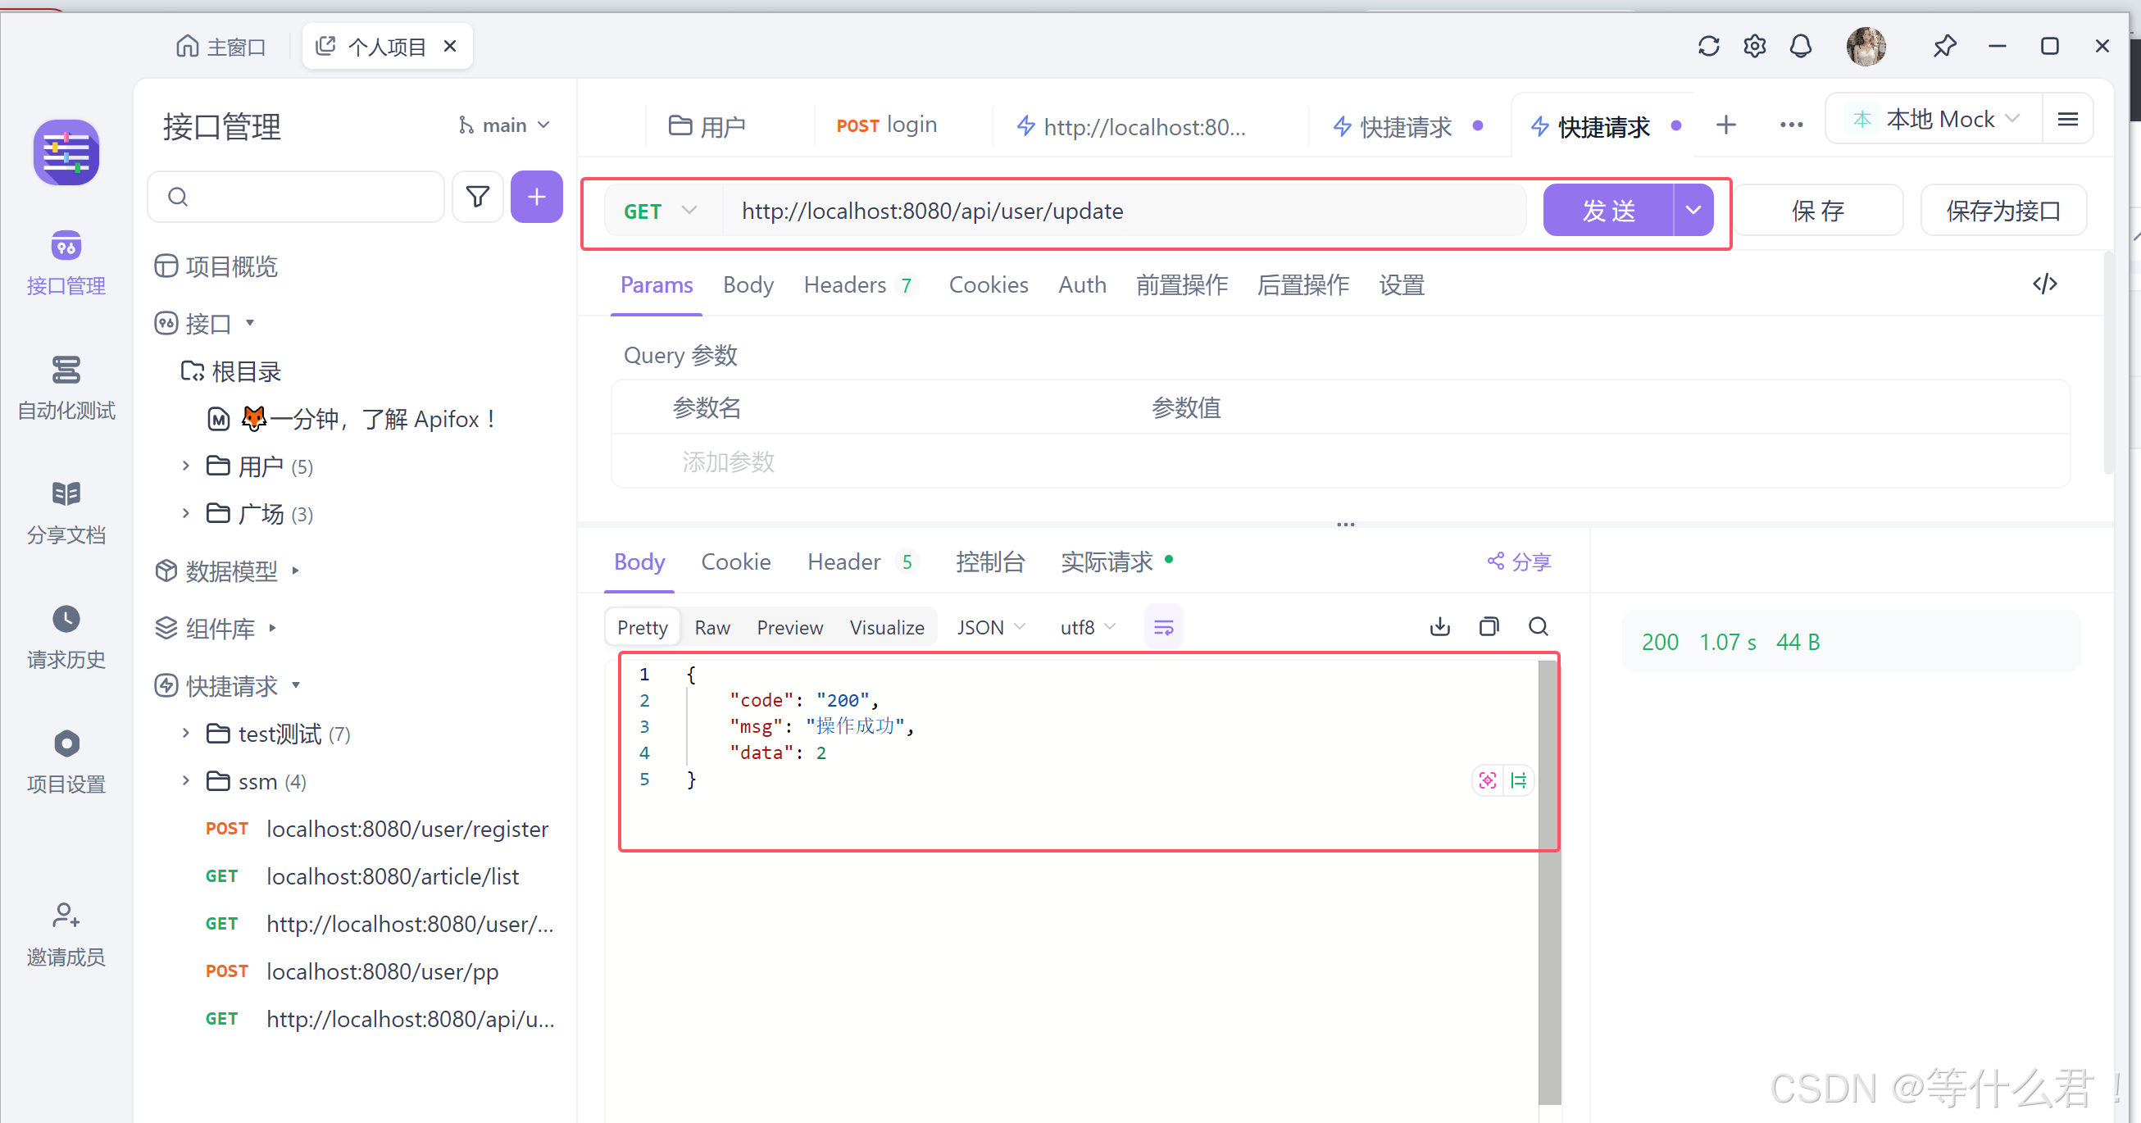Search within response body
The width and height of the screenshot is (2141, 1123).
1538,627
